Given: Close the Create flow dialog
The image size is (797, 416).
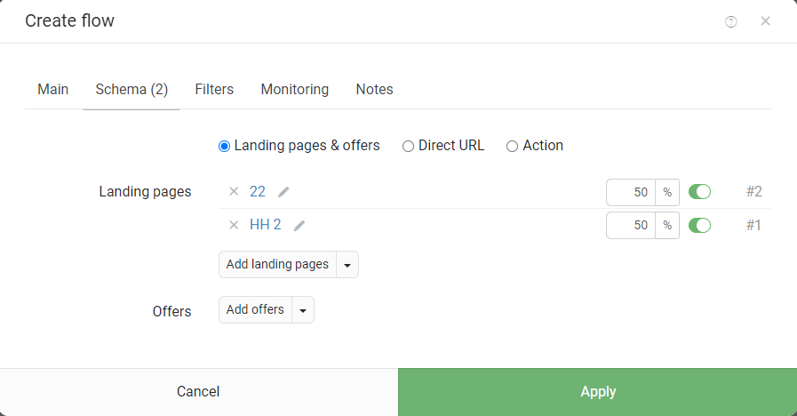Looking at the screenshot, I should [x=766, y=20].
